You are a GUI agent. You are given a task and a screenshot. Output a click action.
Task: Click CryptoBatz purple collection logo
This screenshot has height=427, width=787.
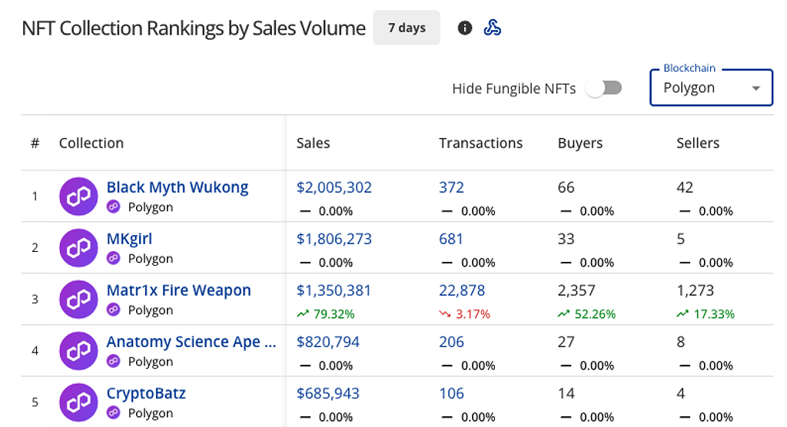(78, 402)
